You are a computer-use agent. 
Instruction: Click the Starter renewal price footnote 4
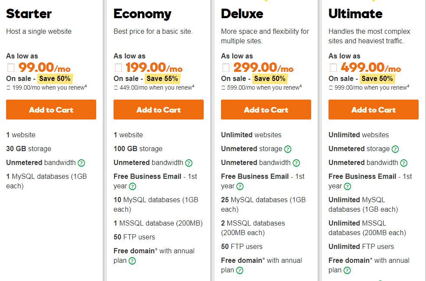click(86, 86)
